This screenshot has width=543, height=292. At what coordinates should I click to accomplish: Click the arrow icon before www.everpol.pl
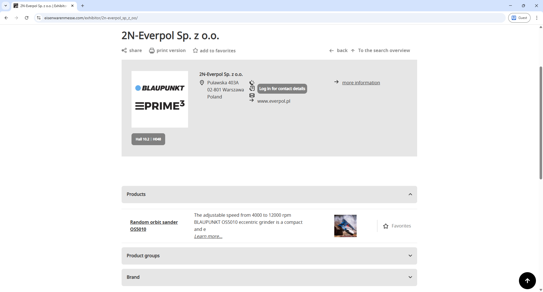[x=252, y=100]
